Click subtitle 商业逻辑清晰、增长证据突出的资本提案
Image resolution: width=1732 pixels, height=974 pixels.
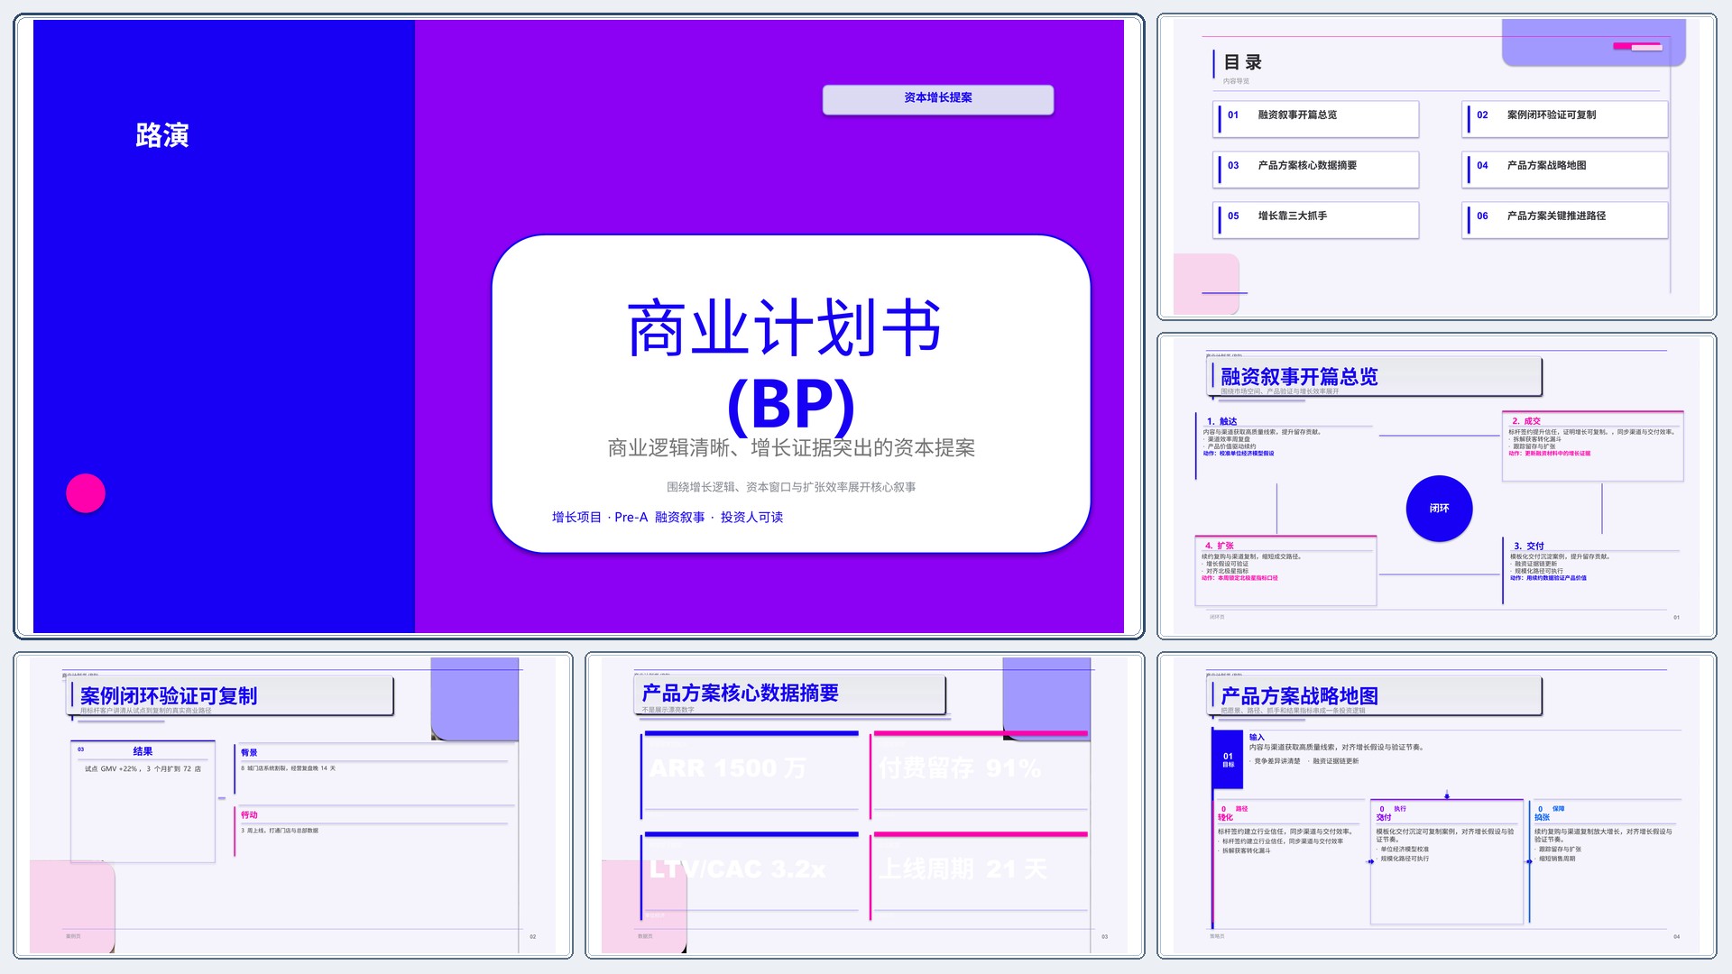[791, 448]
